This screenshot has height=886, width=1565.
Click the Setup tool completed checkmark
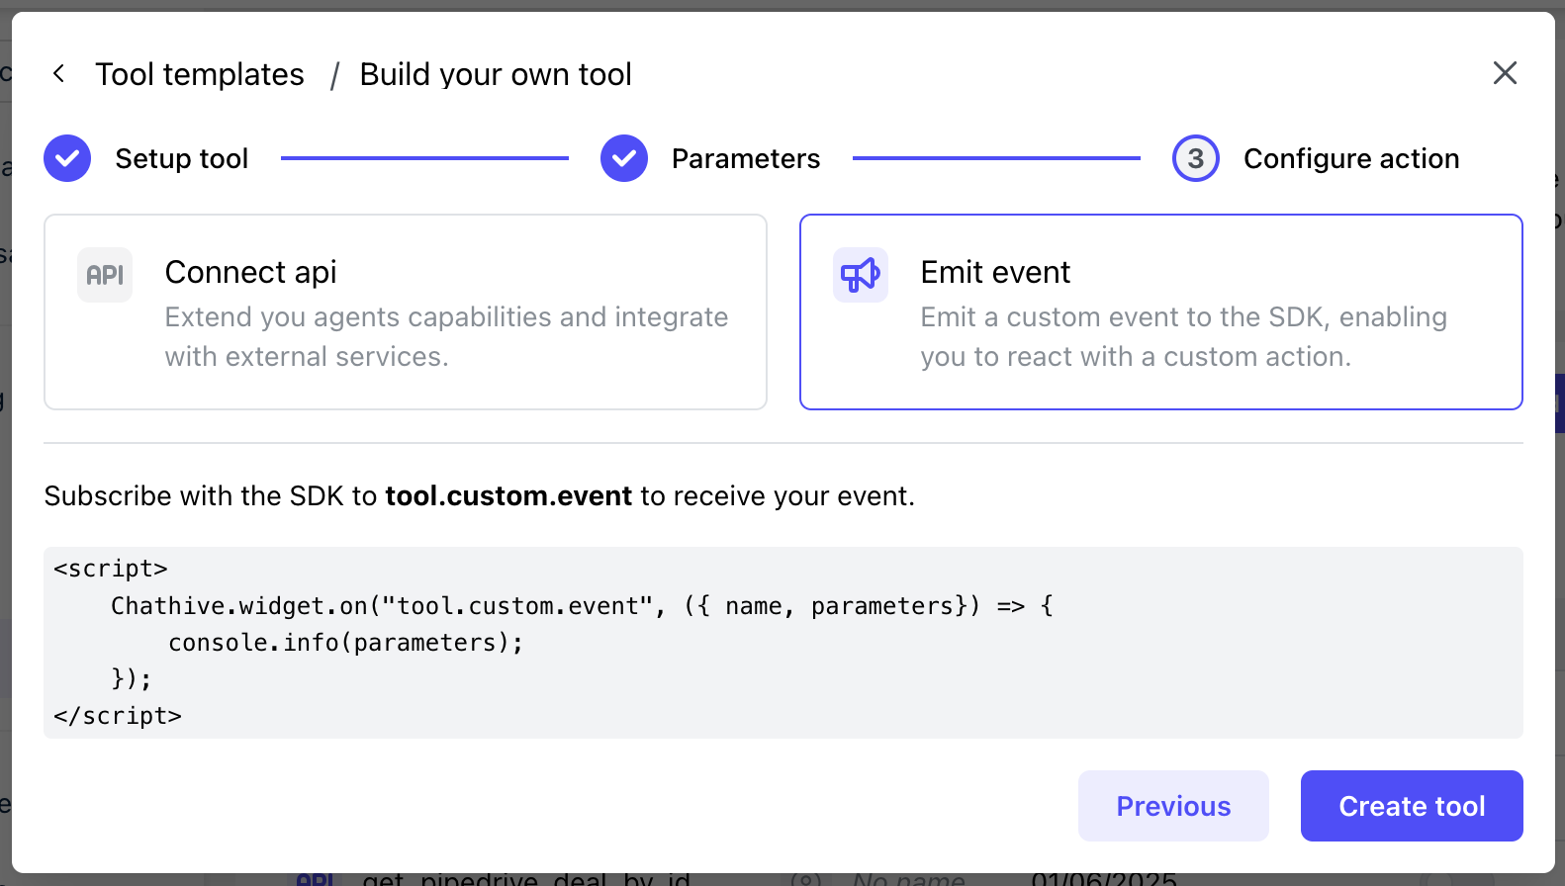point(67,158)
